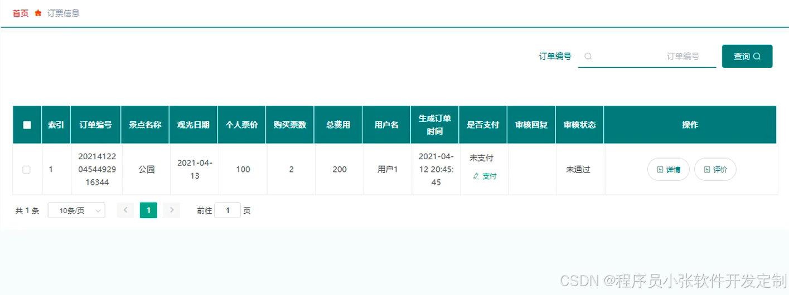Viewport: 789px width, 295px height.
Task: Expand the 10条/页 page size dropdown
Action: pyautogui.click(x=76, y=210)
